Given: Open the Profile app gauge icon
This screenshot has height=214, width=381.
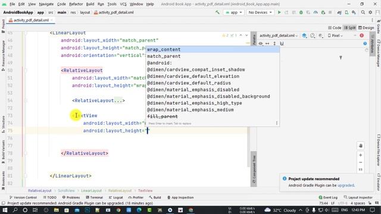Looking at the screenshot, I should [x=316, y=12].
